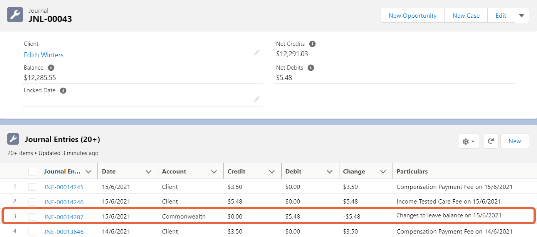Open the Credit column dropdown chevron
The width and height of the screenshot is (537, 237).
point(272,172)
